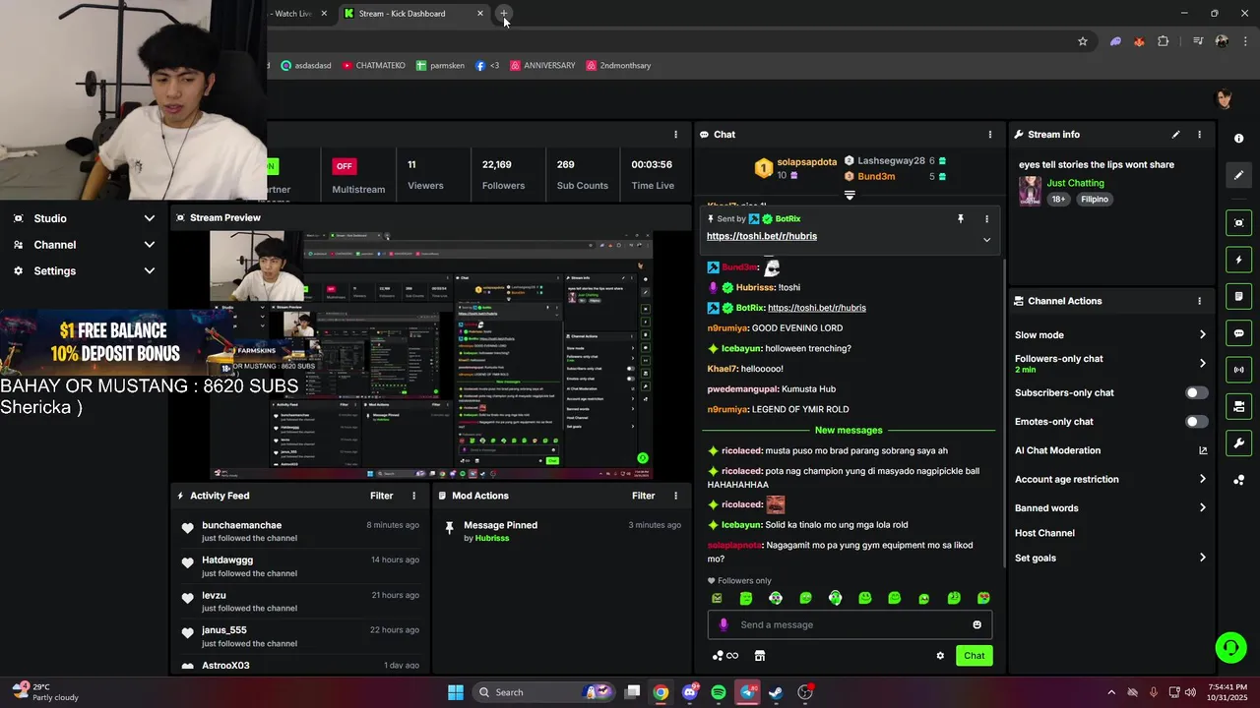The width and height of the screenshot is (1260, 708).
Task: Open the CHATMATEKO bookmark
Action: tap(373, 66)
